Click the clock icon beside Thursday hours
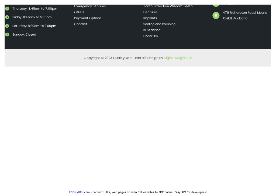Viewport: 276px width, 195px height. [7, 9]
